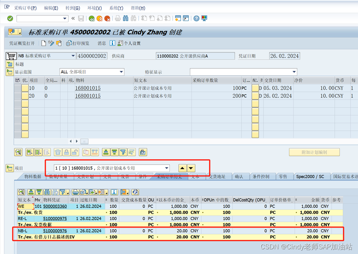Open the 采购订单(P) menu

coord(25,8)
